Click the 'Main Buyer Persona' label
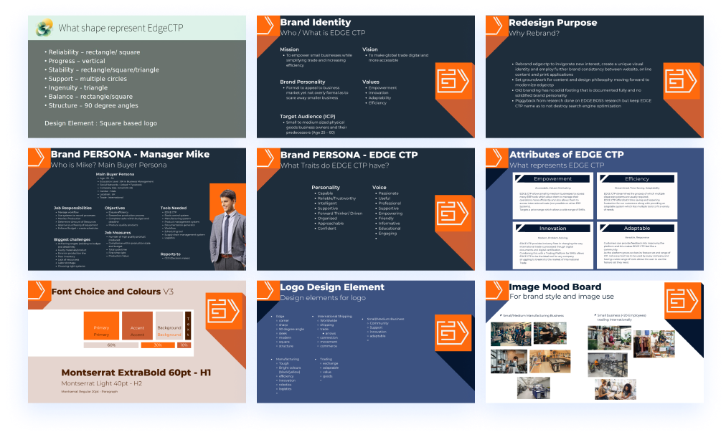Image resolution: width=726 pixels, height=437 pixels. coord(115,174)
